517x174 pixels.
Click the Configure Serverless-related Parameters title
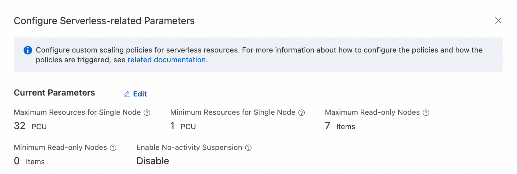(x=104, y=21)
